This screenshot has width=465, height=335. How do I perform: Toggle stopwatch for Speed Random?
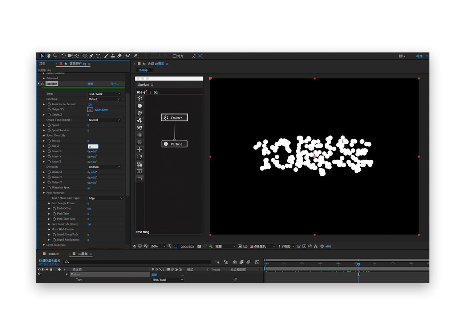49,130
